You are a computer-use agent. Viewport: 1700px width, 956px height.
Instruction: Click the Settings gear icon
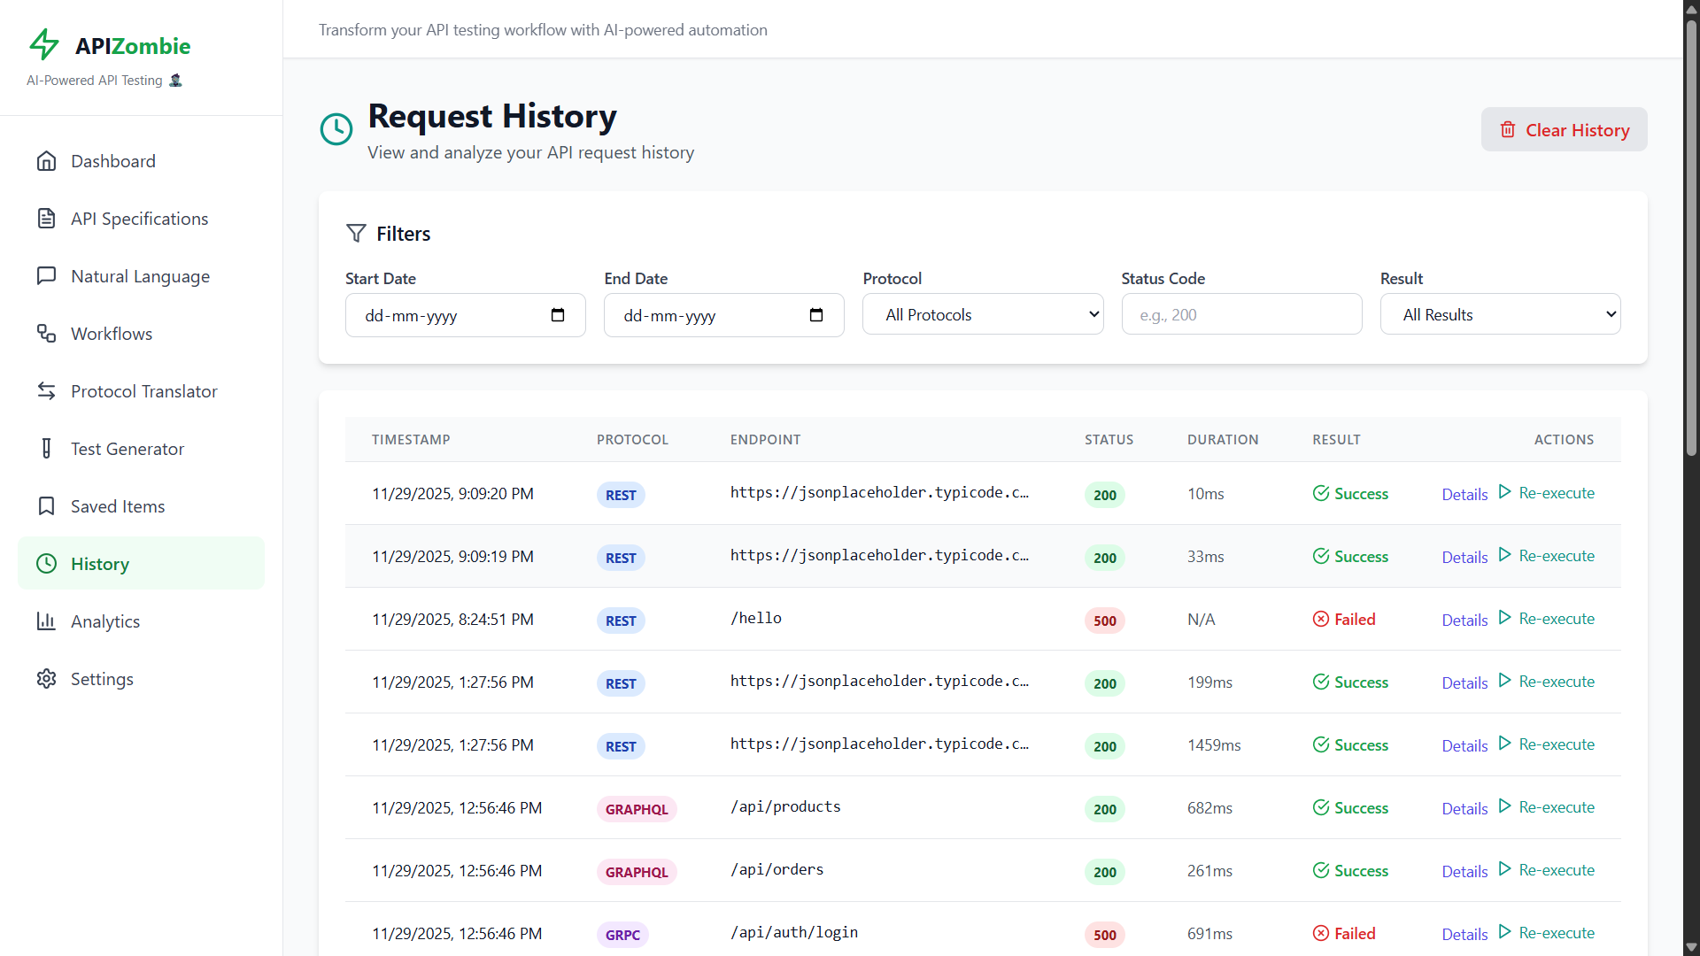pos(46,679)
